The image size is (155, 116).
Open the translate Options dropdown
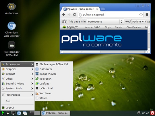coord(138,21)
